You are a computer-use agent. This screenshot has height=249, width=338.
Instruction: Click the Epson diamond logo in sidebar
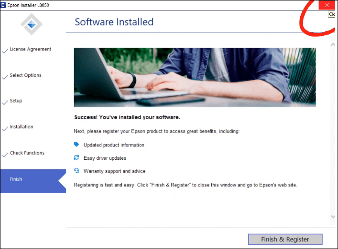tap(33, 24)
